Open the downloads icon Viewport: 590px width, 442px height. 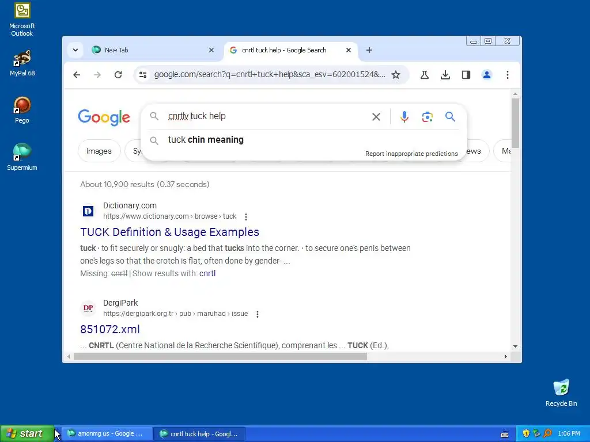point(445,75)
